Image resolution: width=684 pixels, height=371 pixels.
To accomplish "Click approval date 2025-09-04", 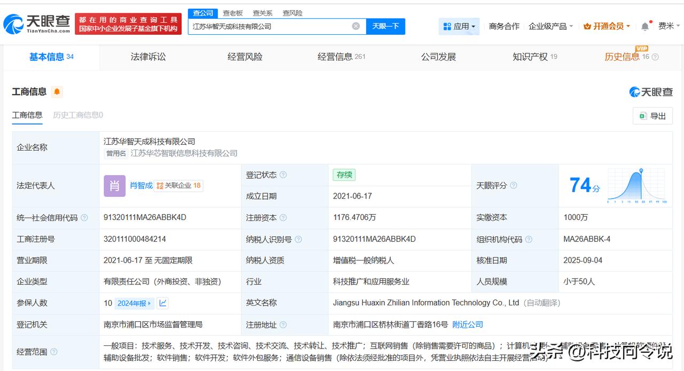I will [583, 260].
